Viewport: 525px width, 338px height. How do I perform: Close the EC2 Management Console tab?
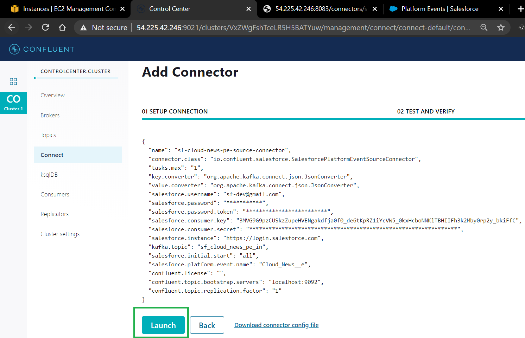tap(122, 9)
